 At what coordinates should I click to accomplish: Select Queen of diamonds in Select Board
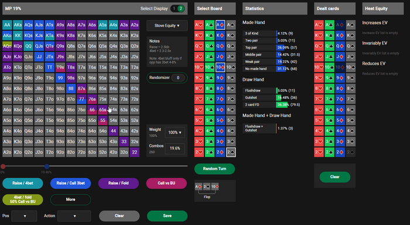[220, 46]
